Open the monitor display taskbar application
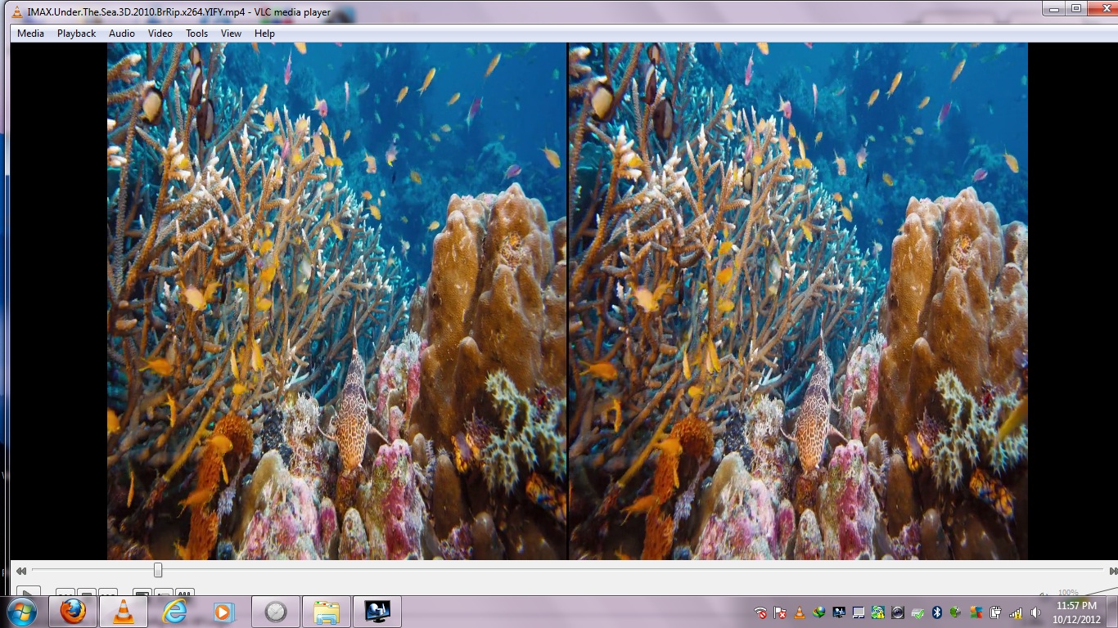Viewport: 1118px width, 628px height. point(377,612)
